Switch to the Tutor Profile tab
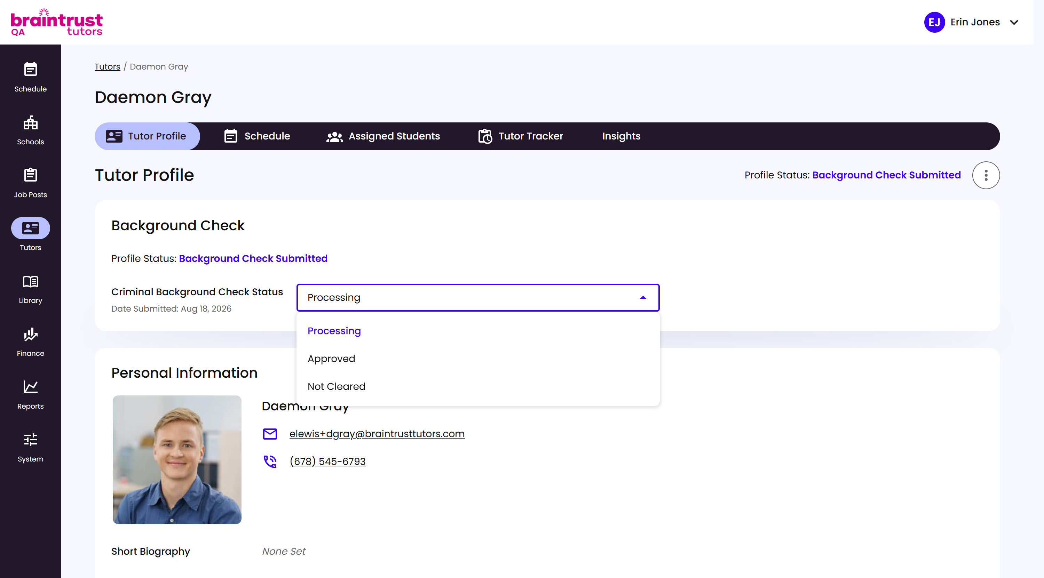The height and width of the screenshot is (578, 1044). 147,136
